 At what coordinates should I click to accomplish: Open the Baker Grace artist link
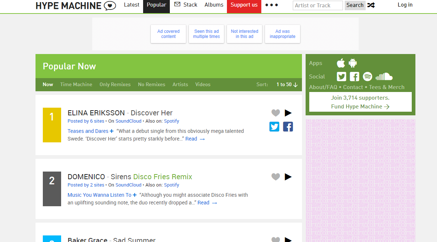(x=87, y=239)
